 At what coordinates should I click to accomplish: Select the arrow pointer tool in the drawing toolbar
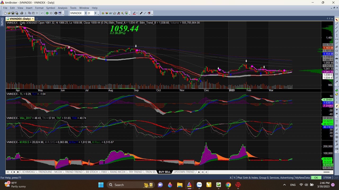[x=337, y=20]
